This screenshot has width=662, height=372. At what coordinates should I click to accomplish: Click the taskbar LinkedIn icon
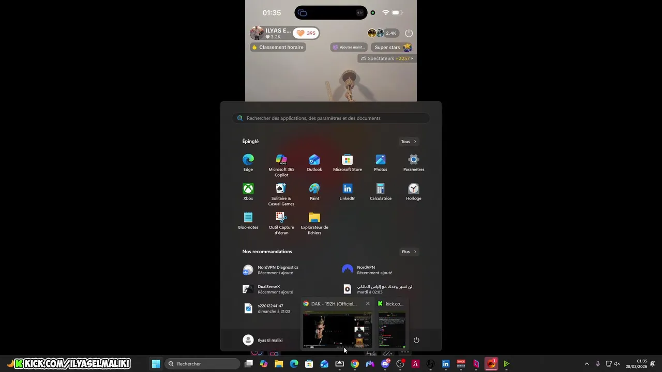pos(446,364)
